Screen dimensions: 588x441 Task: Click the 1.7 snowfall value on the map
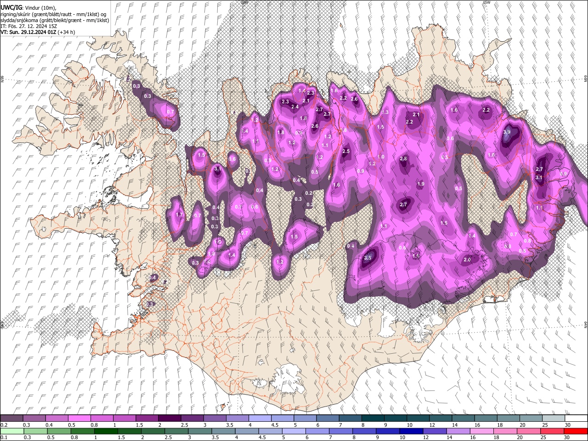(x=179, y=215)
